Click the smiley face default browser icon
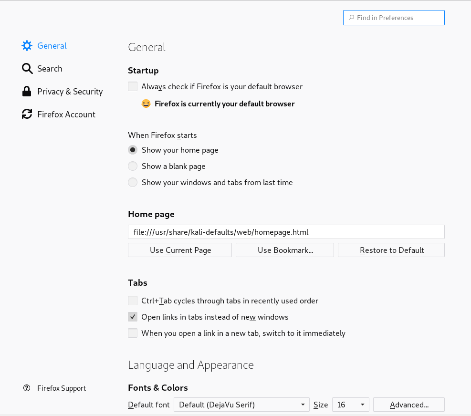471x416 pixels. pos(146,104)
